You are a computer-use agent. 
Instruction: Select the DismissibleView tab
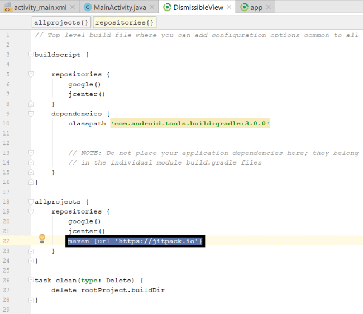(x=198, y=7)
